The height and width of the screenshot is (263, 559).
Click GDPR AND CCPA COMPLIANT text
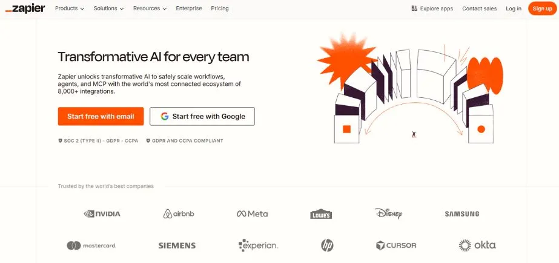coord(188,141)
